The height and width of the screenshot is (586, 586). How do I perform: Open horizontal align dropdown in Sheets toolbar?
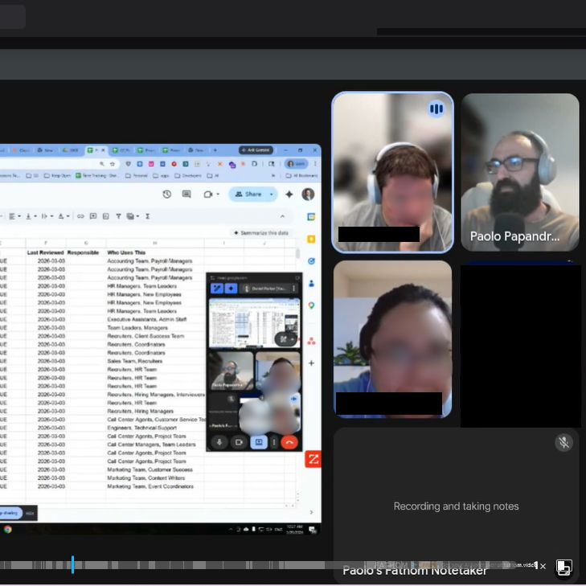[x=14, y=216]
